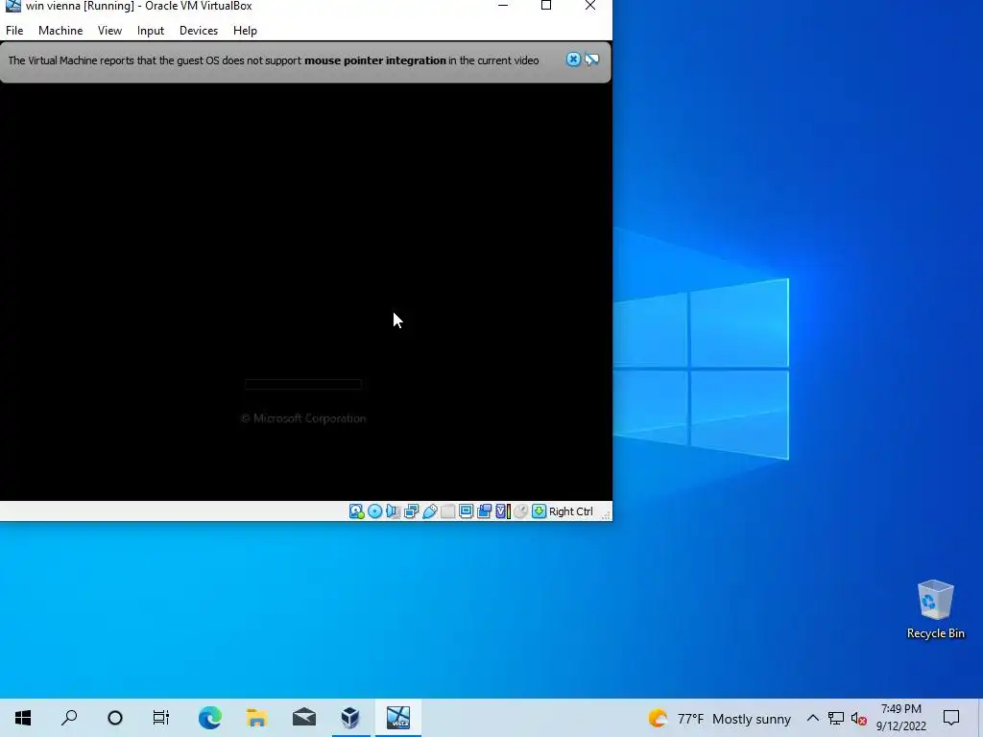The height and width of the screenshot is (737, 983).
Task: Select the Recycle Bin desktop icon
Action: pos(935,609)
